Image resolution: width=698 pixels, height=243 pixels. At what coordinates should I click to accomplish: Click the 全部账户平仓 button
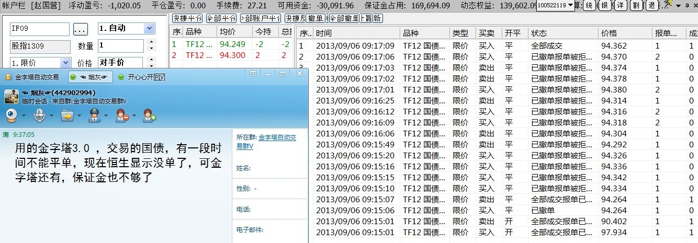(x=260, y=18)
